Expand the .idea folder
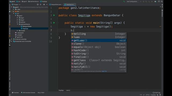This screenshot has width=172, height=96. pos(14,9)
